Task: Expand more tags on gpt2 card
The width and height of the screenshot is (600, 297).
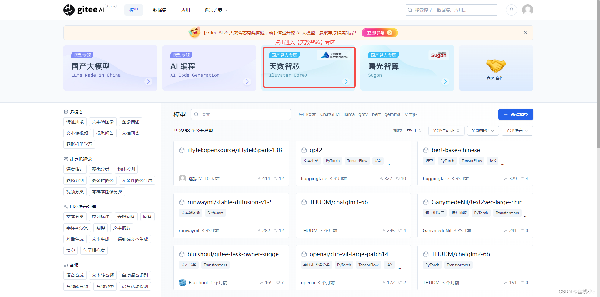Action: pyautogui.click(x=388, y=163)
